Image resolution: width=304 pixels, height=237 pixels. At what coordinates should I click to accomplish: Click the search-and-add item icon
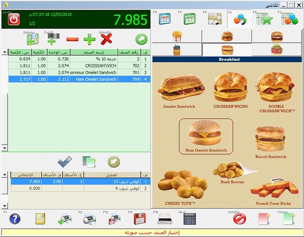coord(33,39)
